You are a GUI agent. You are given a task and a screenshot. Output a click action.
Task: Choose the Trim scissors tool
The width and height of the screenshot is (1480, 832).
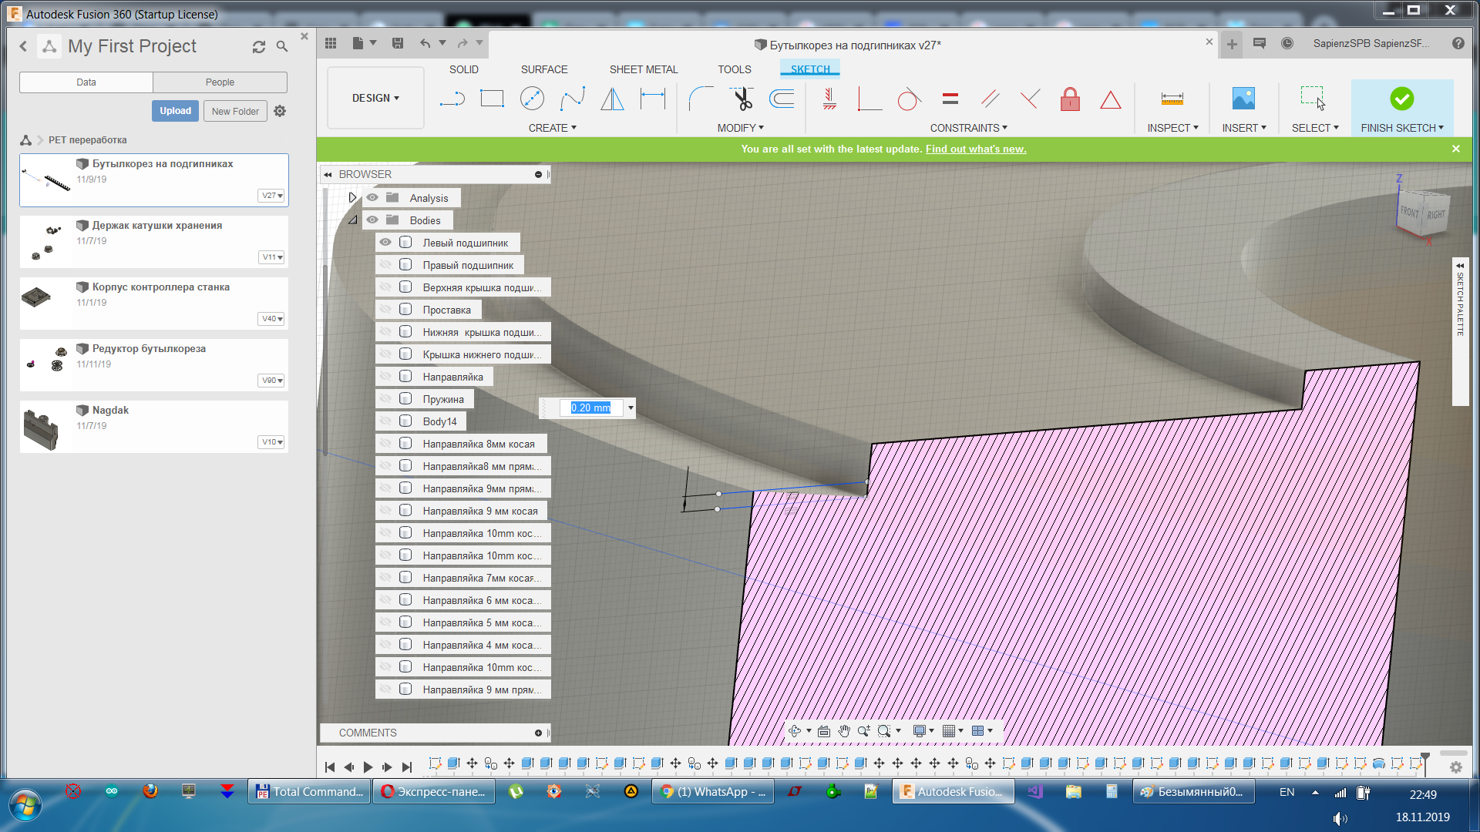point(742,99)
